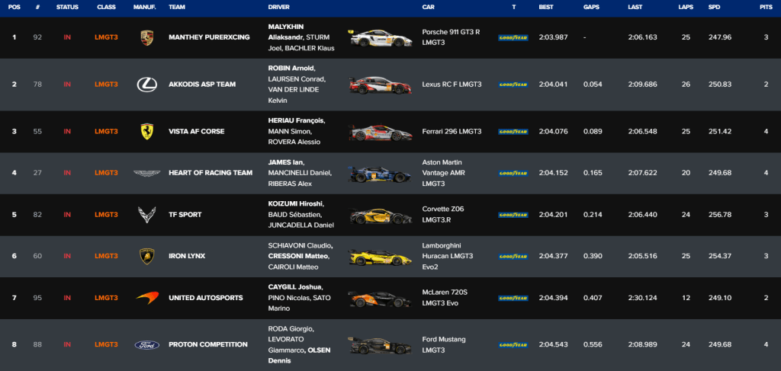Sort by the STATUS column header

(67, 8)
